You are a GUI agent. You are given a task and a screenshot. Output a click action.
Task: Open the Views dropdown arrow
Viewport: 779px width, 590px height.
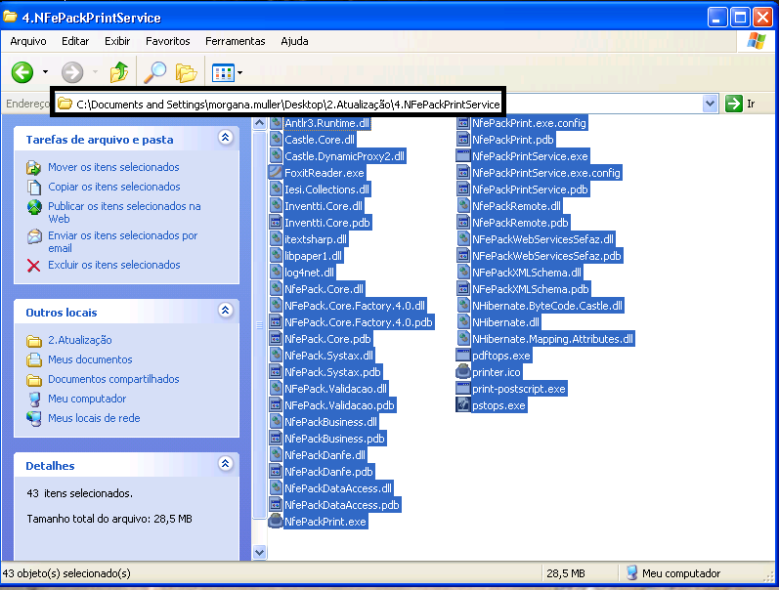click(x=239, y=73)
